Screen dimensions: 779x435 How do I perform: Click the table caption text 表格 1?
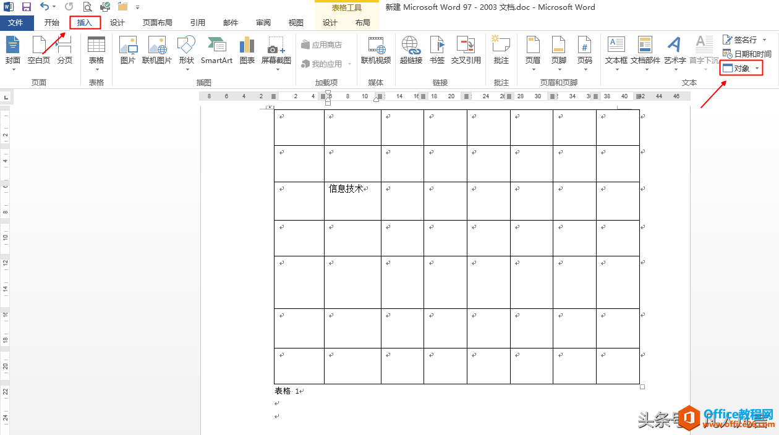tap(287, 391)
